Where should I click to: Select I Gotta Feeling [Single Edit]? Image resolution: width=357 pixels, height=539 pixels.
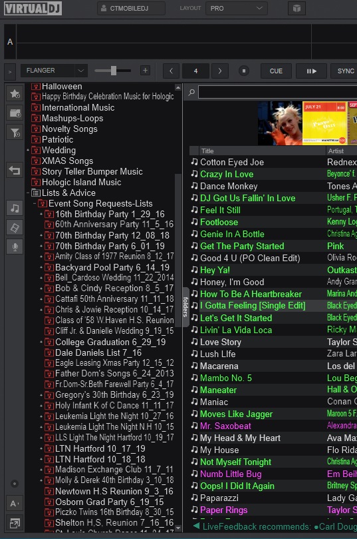253,306
